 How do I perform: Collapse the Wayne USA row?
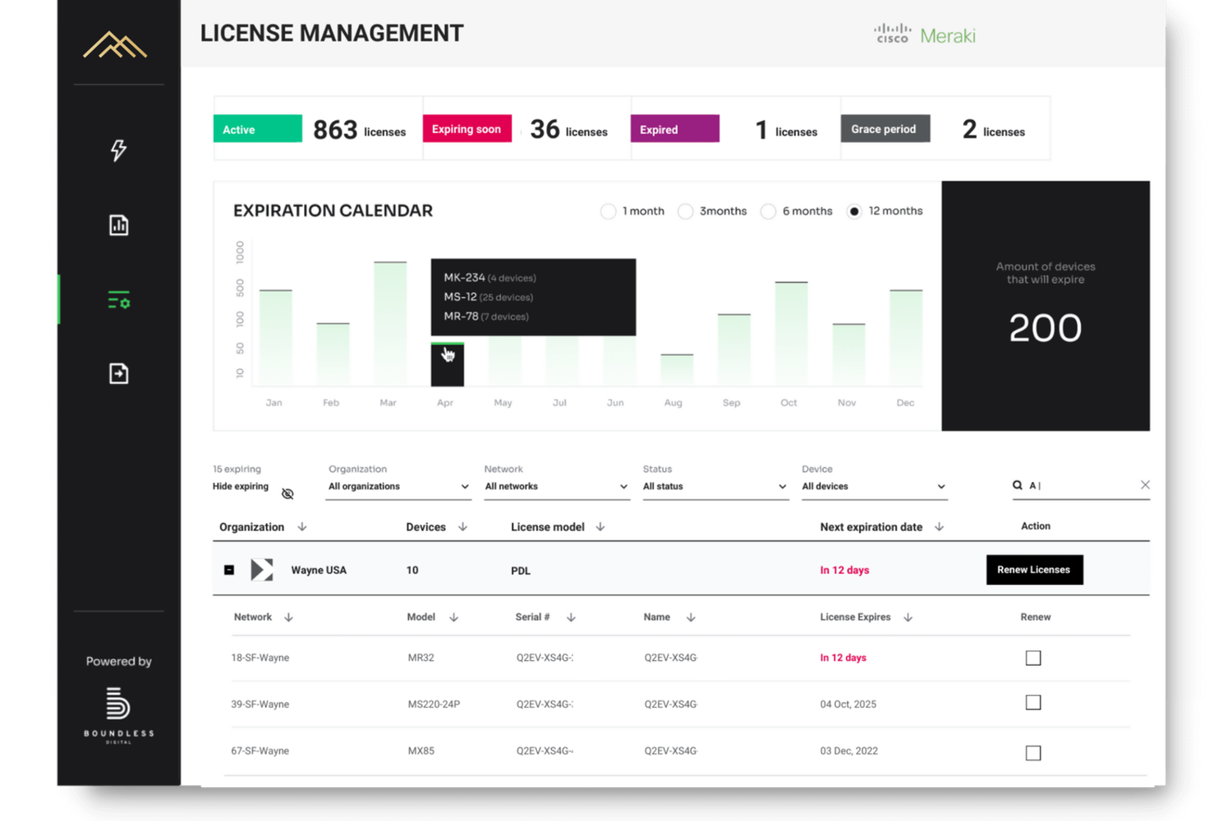[x=229, y=570]
